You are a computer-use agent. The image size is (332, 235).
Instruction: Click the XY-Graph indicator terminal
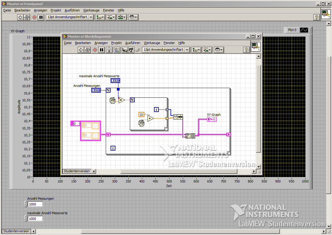[211, 119]
